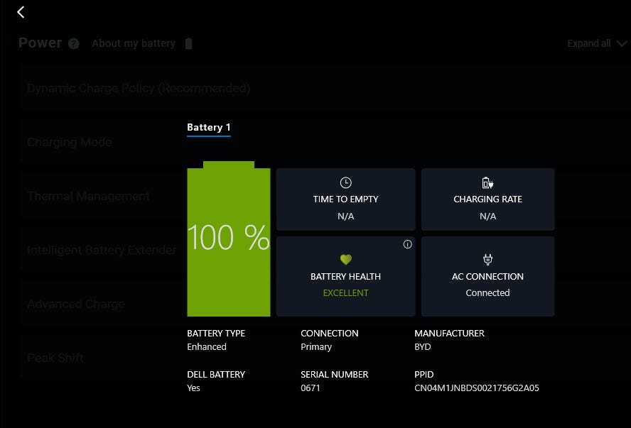The height and width of the screenshot is (428, 631).
Task: Click the green 100% battery graphic
Action: [229, 238]
